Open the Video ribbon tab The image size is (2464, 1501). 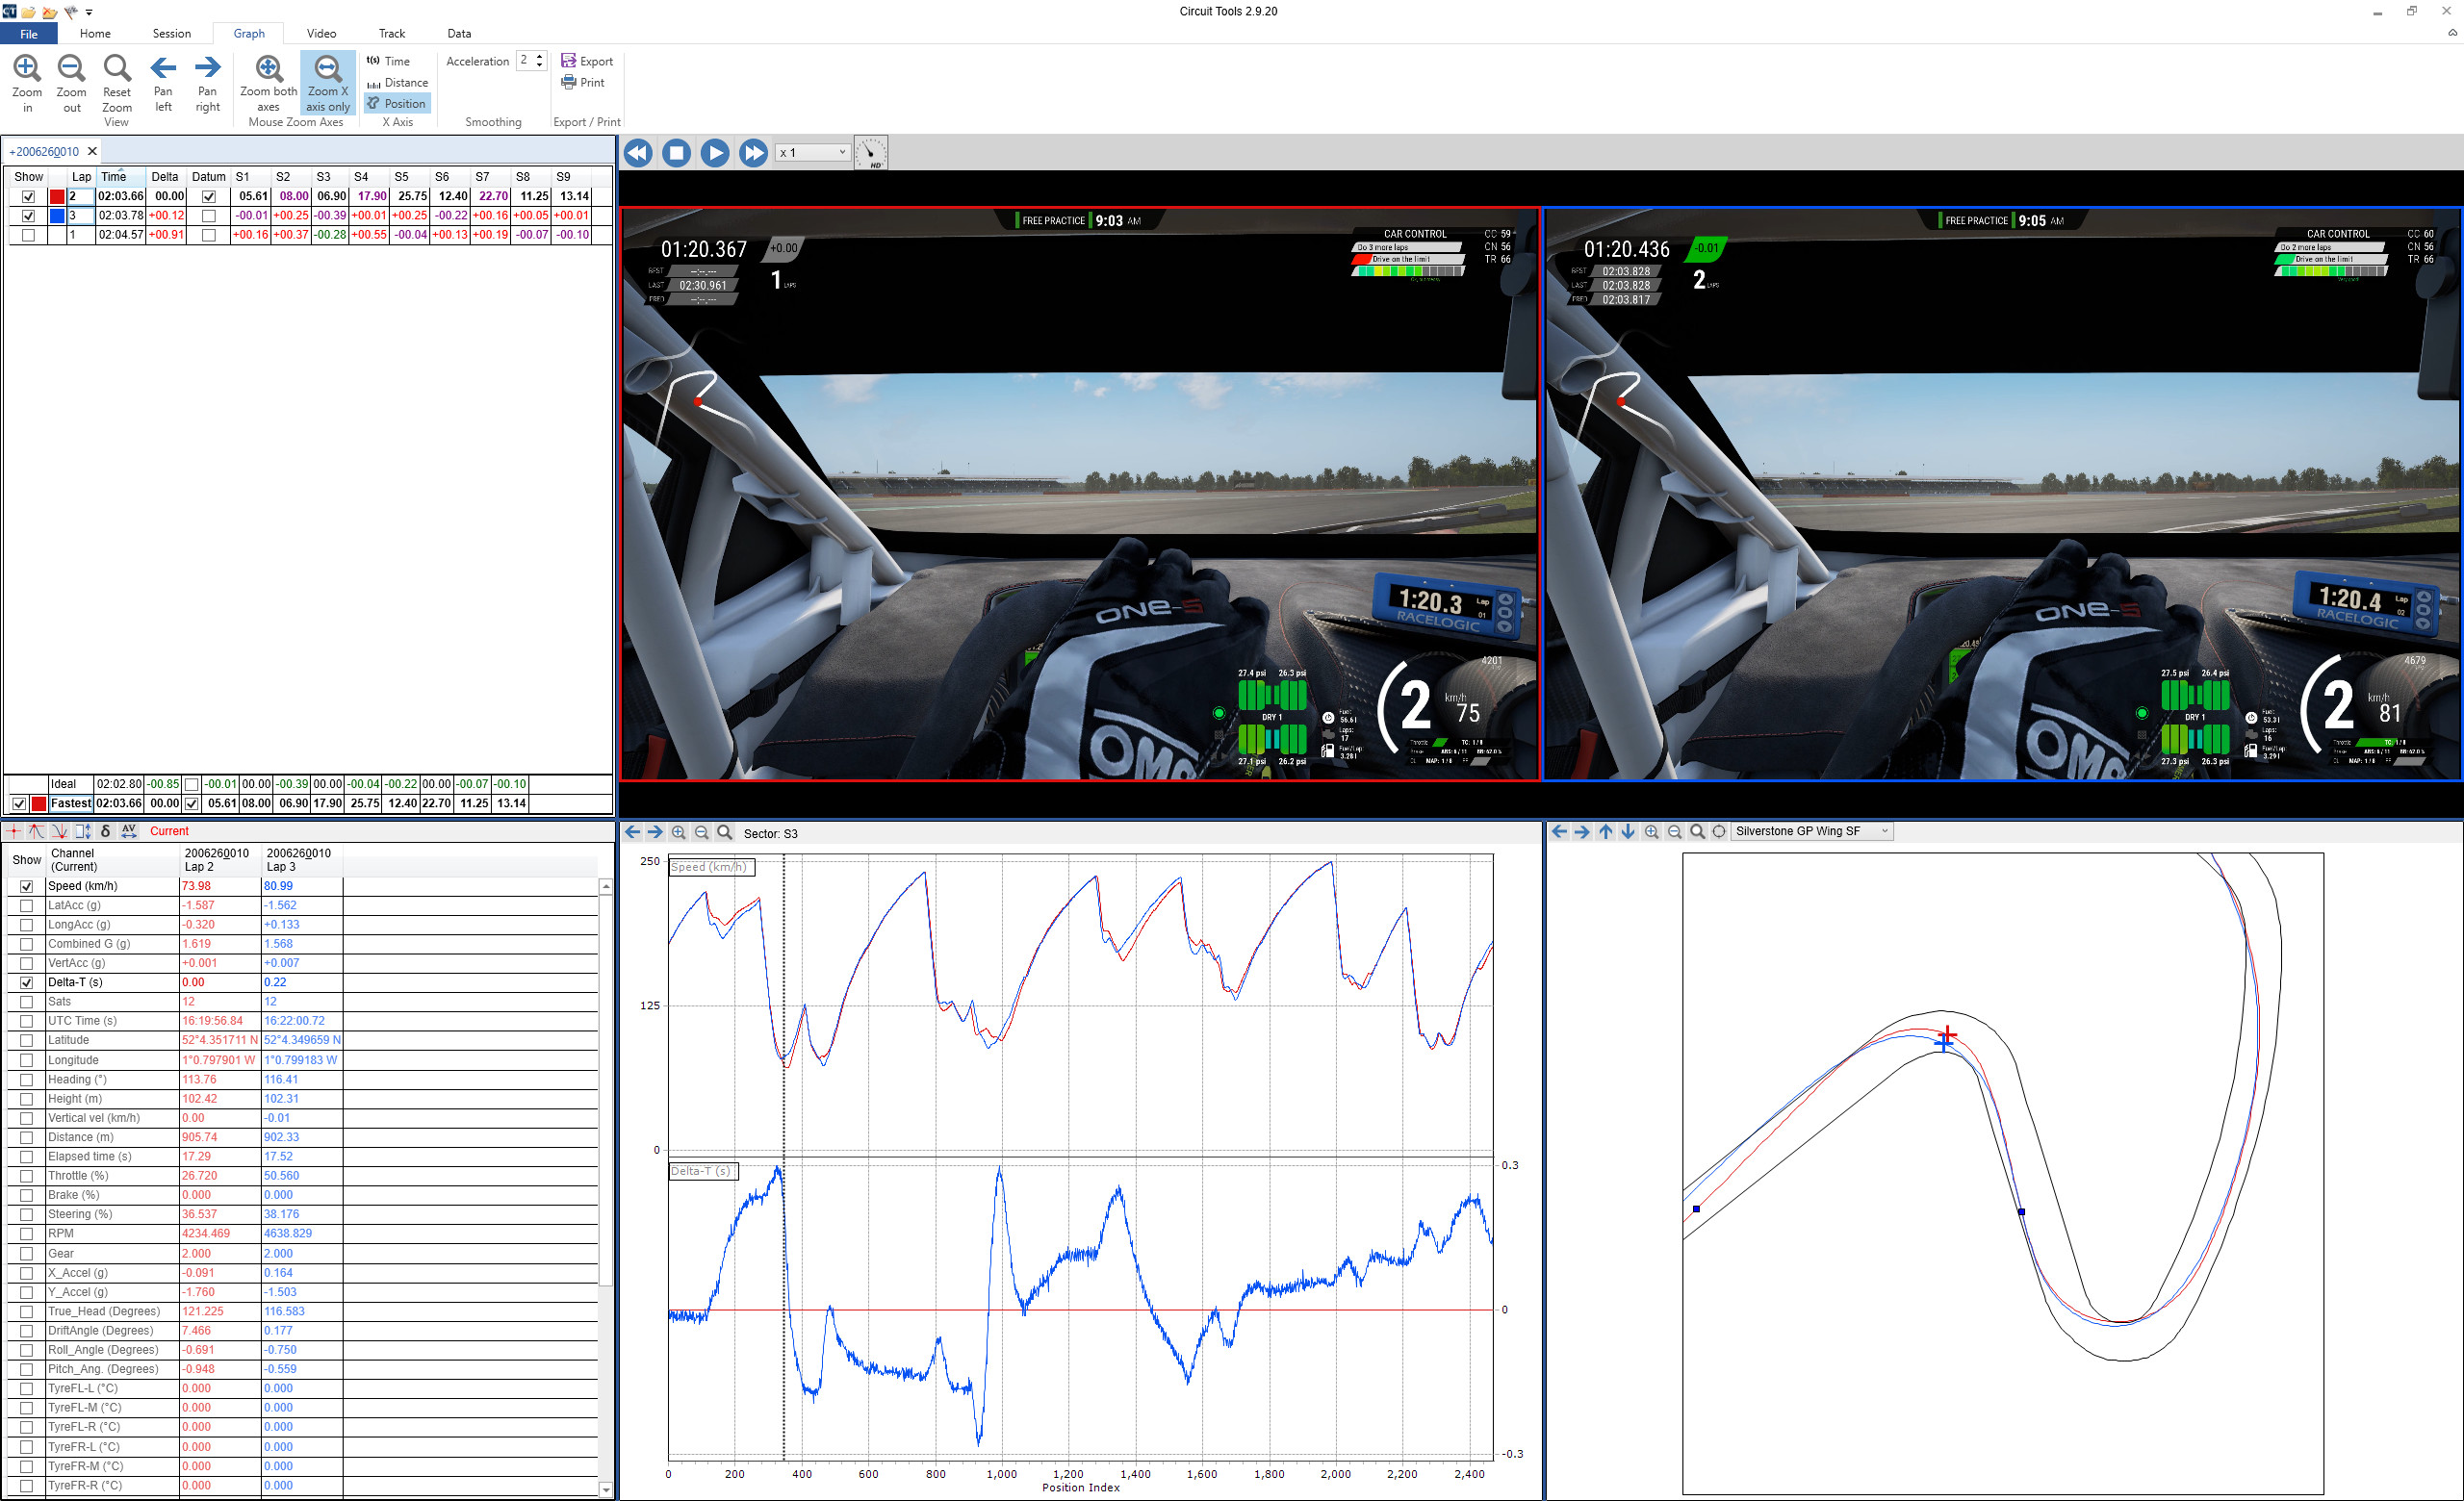(321, 33)
